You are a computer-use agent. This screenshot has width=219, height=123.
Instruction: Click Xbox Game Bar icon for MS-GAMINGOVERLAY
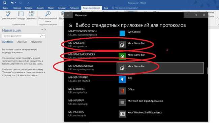tap(122, 68)
